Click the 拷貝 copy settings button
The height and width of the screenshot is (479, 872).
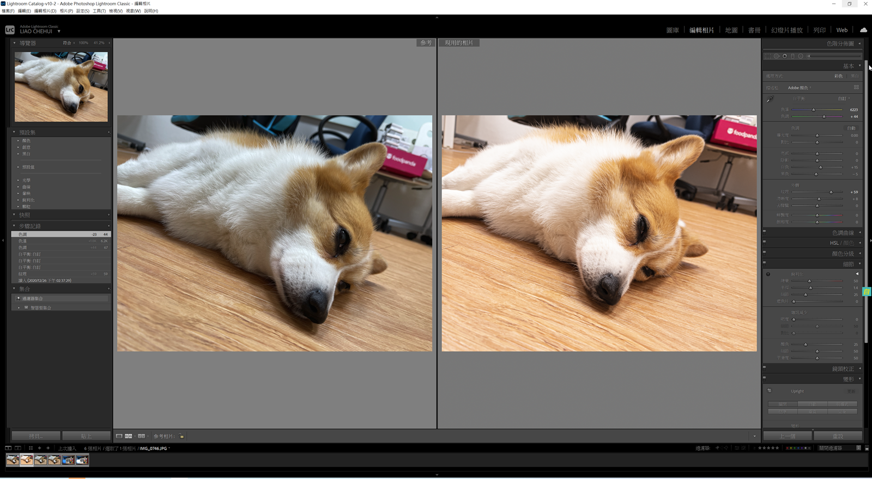pos(36,436)
